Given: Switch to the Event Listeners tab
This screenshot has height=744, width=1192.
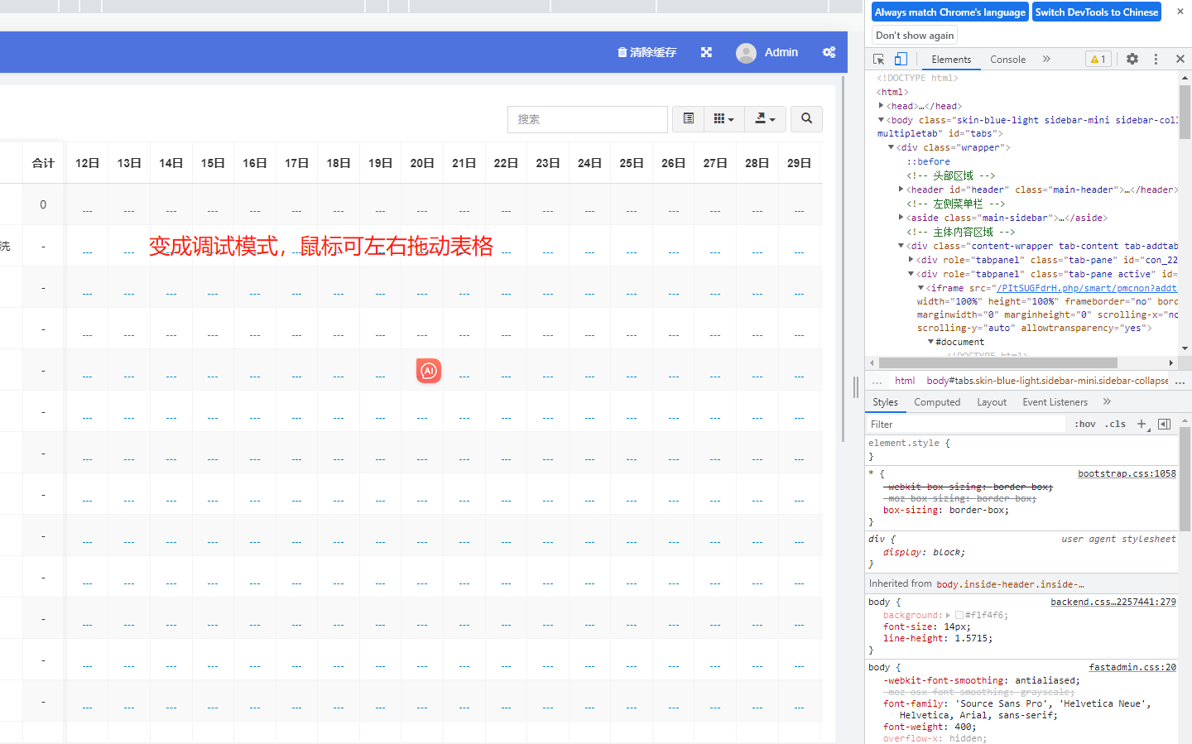Looking at the screenshot, I should (1055, 402).
